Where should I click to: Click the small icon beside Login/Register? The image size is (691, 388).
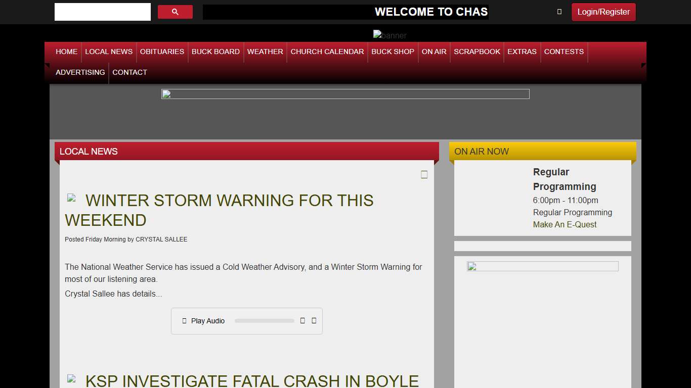click(559, 12)
